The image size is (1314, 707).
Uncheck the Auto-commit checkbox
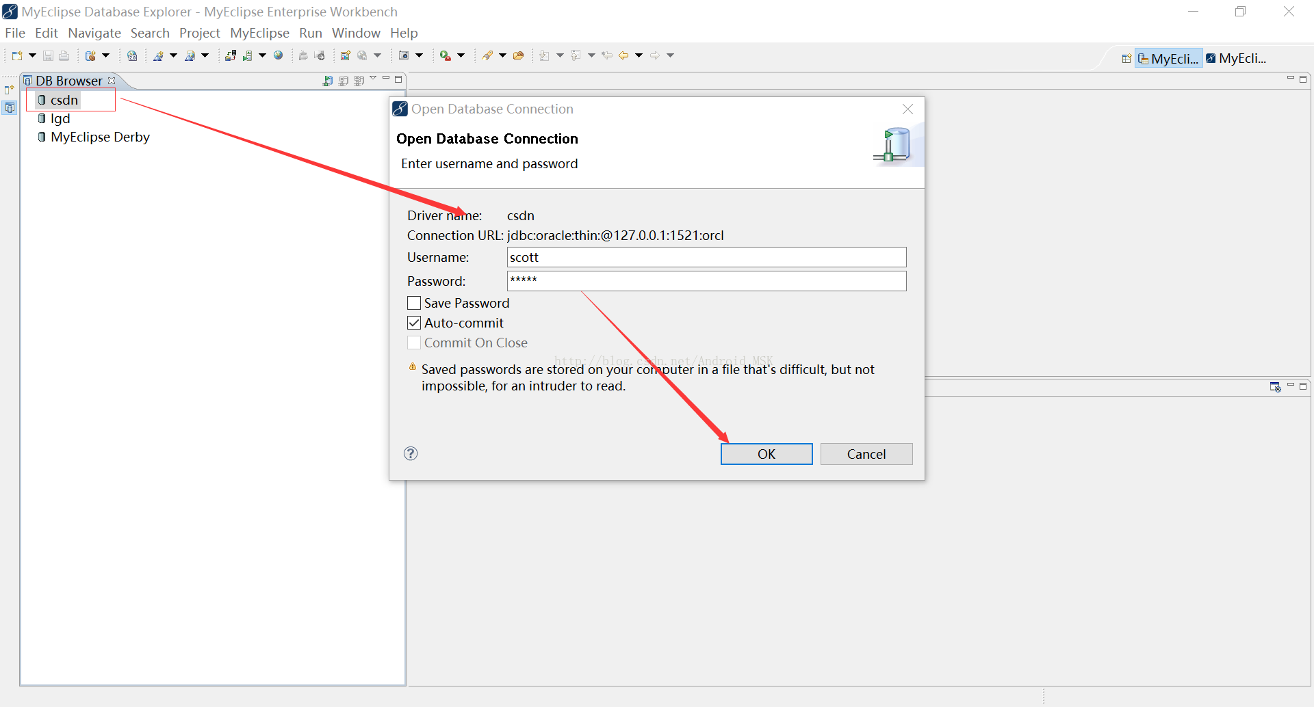tap(414, 323)
